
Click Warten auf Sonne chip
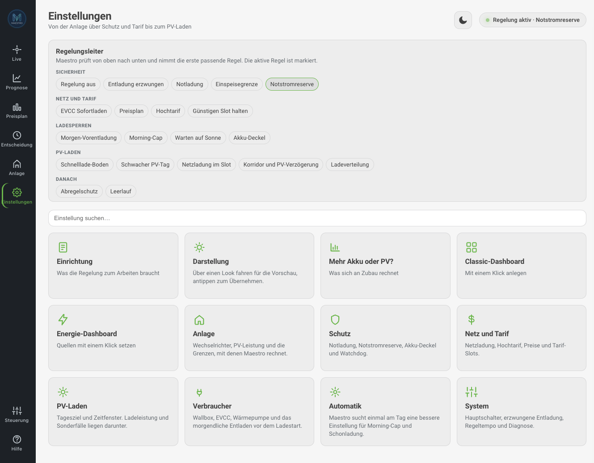tap(198, 138)
